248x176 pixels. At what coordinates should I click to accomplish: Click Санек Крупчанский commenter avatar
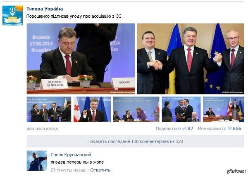(x=37, y=161)
